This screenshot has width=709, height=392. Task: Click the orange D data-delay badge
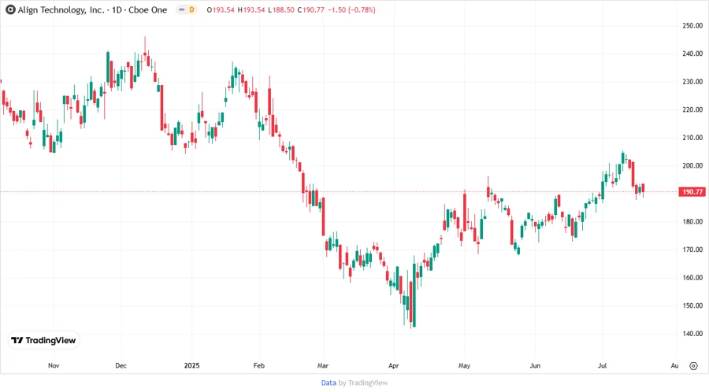point(191,9)
